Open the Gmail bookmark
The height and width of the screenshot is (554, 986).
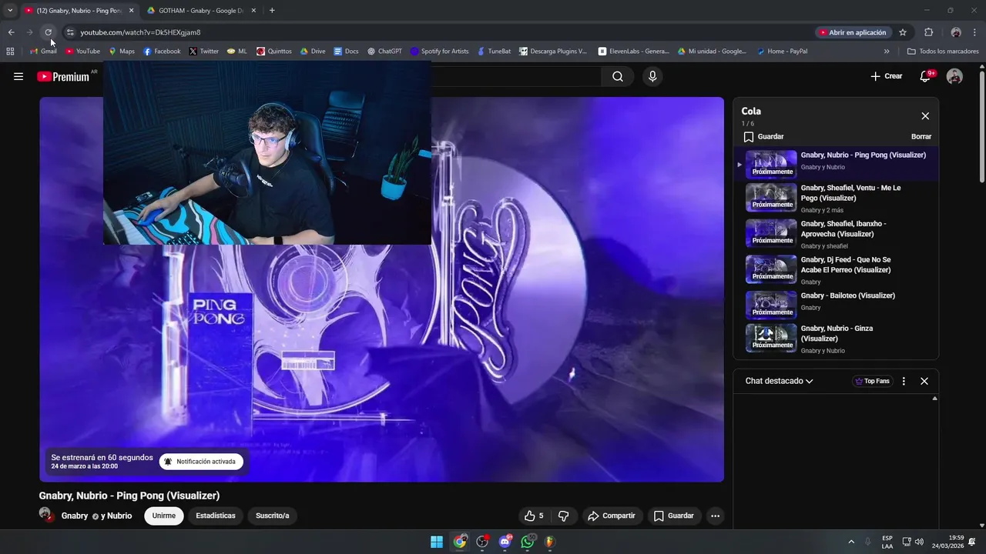[42, 52]
